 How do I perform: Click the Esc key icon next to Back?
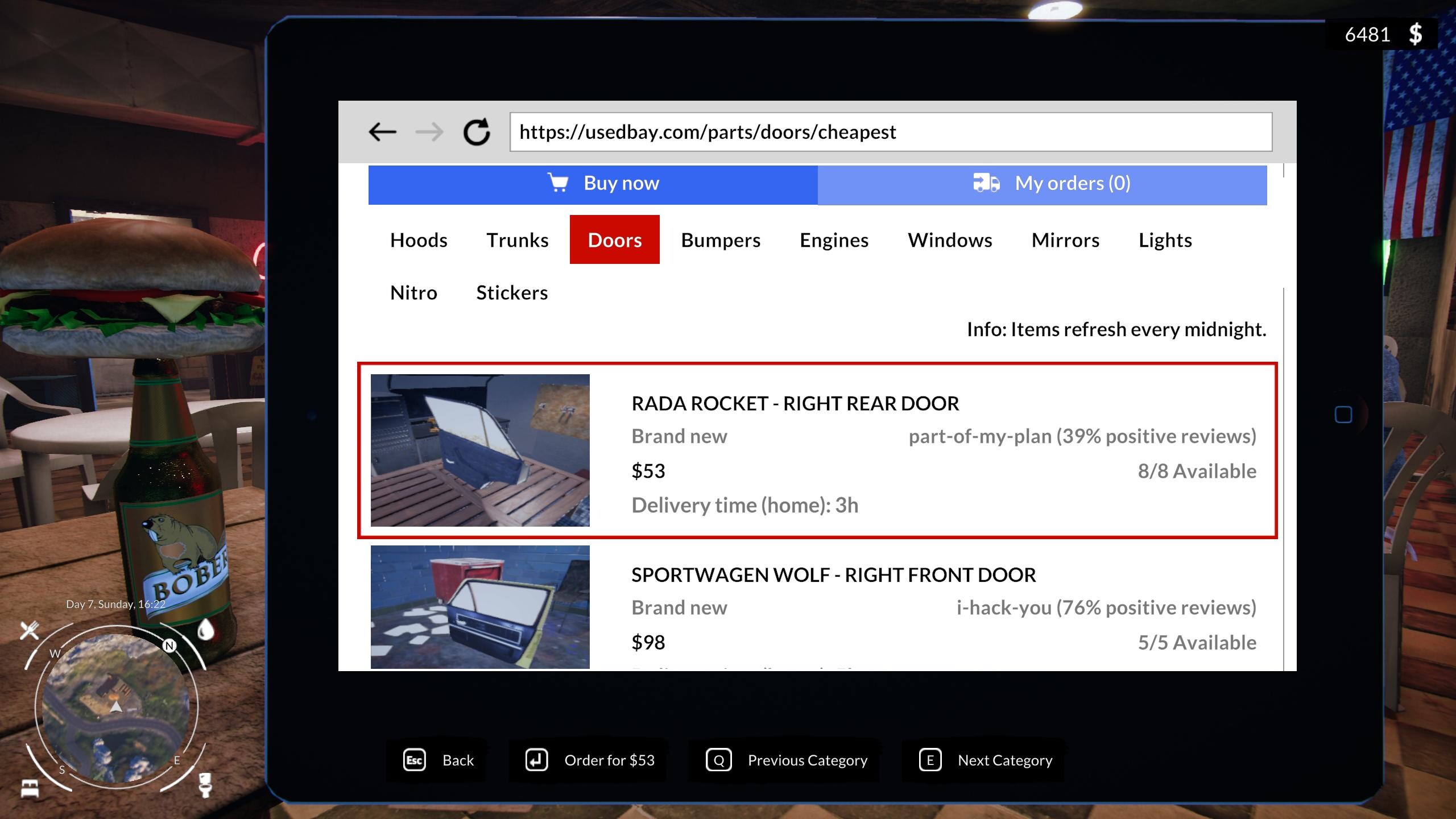(x=413, y=760)
